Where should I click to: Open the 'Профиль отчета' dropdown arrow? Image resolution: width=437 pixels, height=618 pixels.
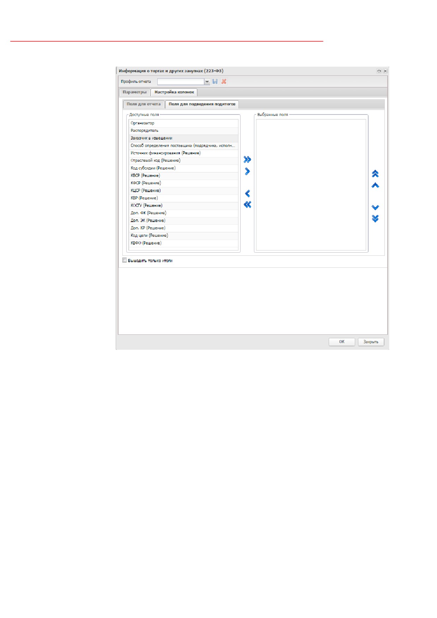[207, 81]
